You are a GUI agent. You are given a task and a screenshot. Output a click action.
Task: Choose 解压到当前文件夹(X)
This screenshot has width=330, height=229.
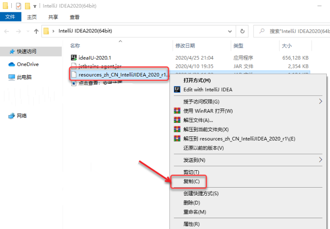[206, 129]
